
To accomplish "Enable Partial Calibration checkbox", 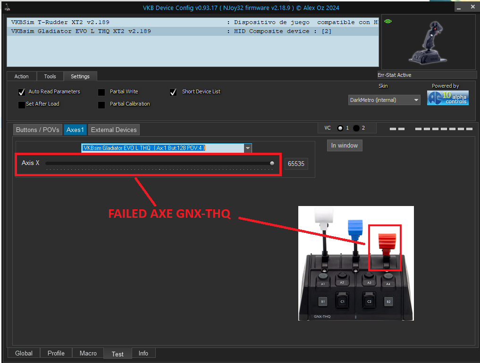I will point(101,105).
